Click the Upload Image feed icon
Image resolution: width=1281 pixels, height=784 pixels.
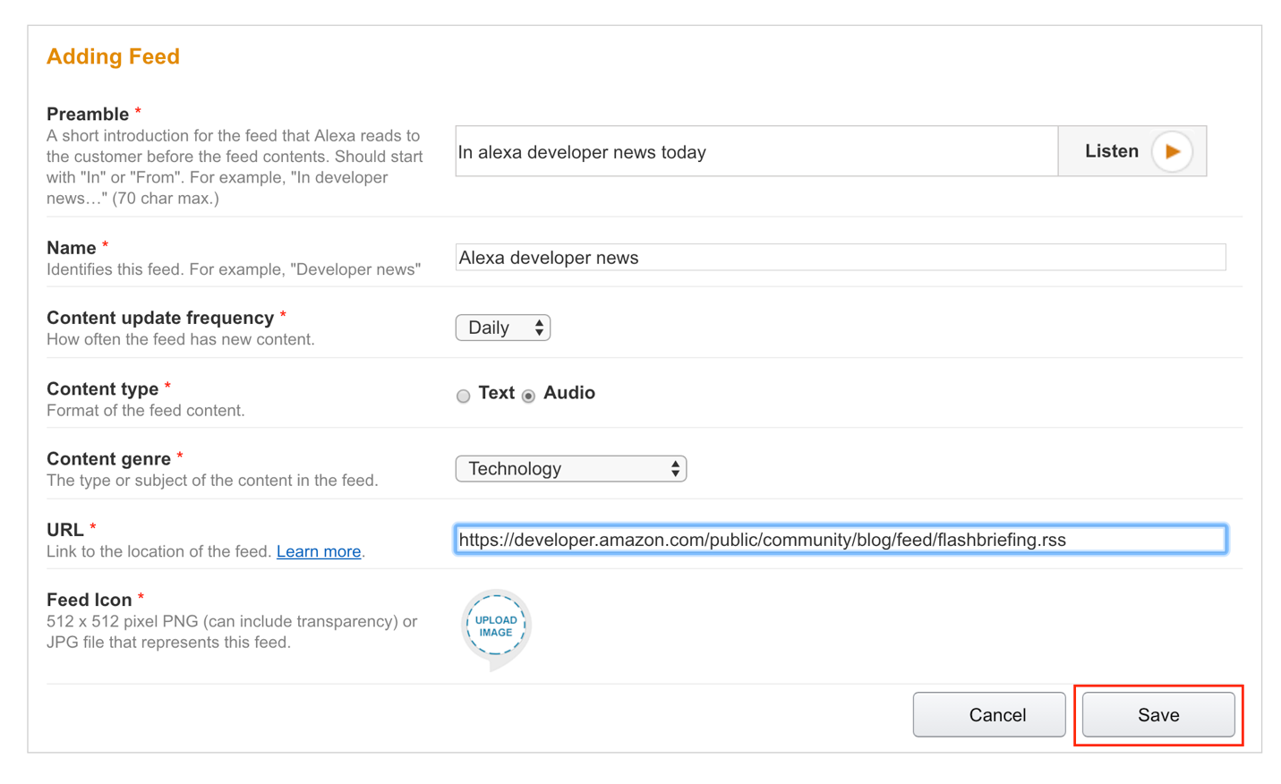496,626
